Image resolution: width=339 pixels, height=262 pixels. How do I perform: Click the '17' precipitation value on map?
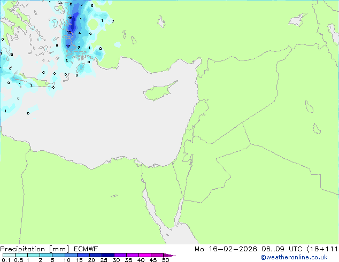[68, 47]
